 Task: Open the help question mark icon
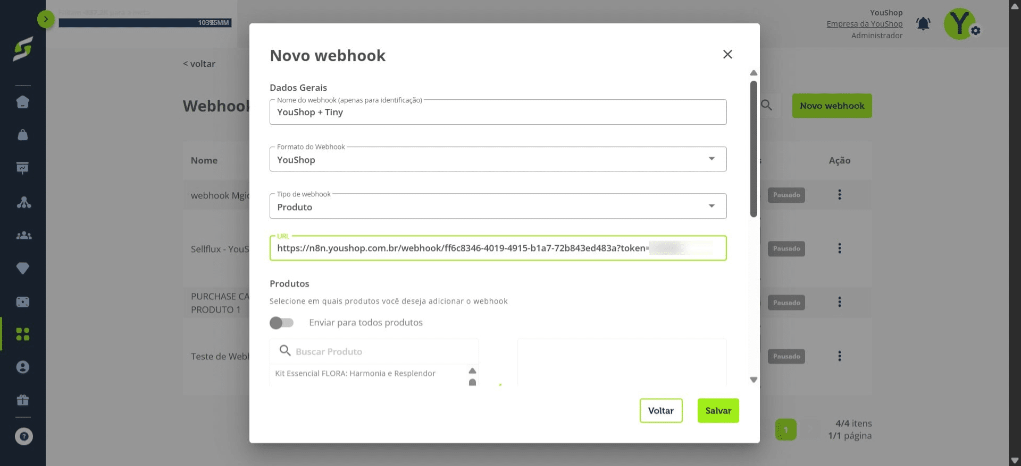tap(23, 436)
